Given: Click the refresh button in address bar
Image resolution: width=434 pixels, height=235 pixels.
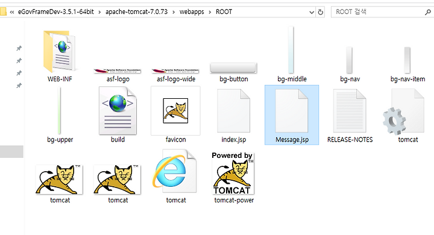Looking at the screenshot, I should point(321,12).
